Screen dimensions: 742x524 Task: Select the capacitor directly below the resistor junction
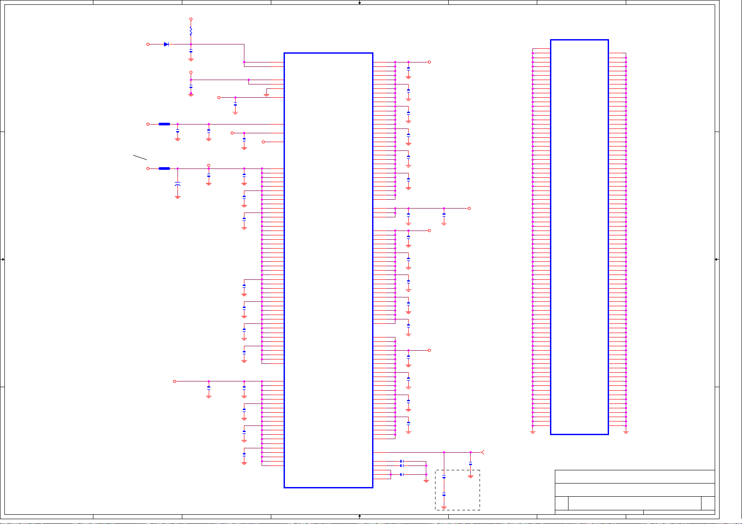point(191,51)
